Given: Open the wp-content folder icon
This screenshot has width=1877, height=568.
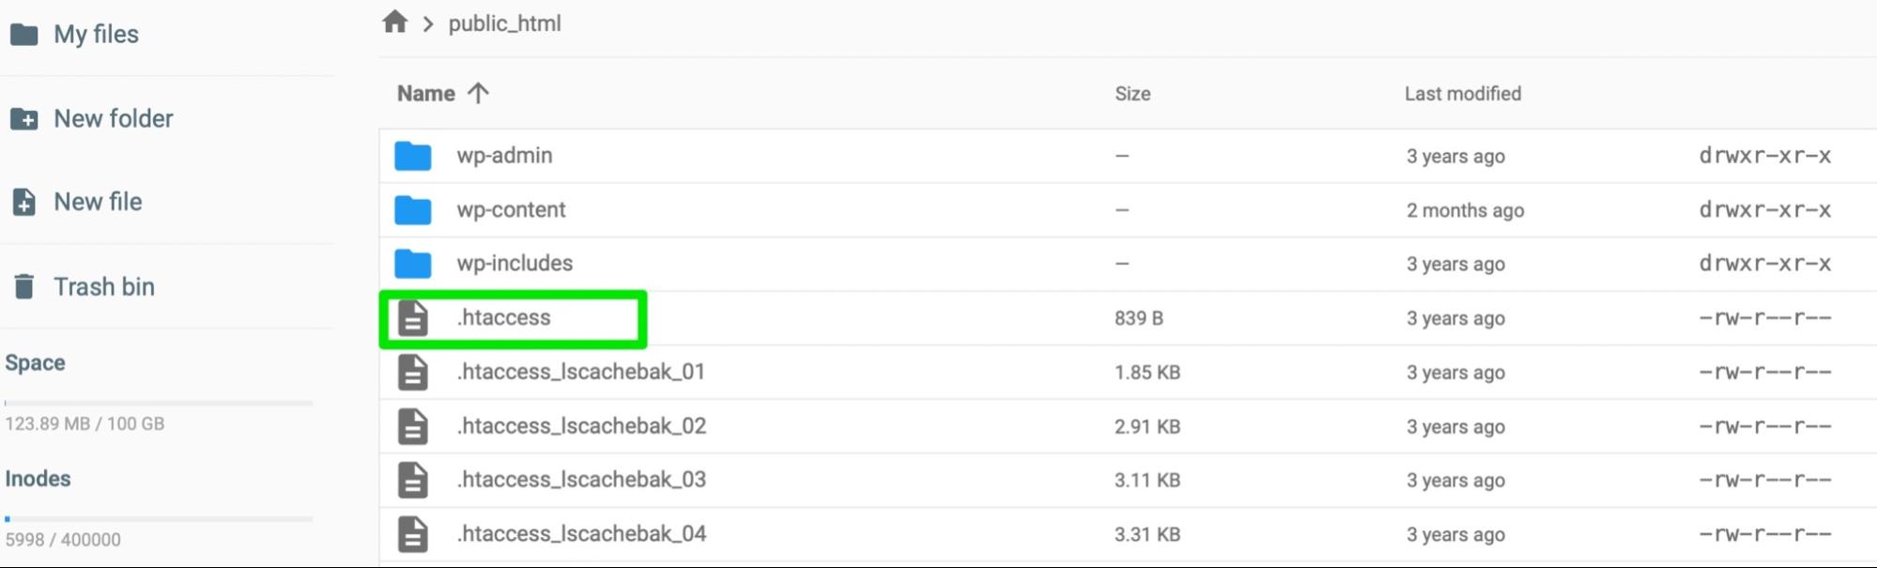Looking at the screenshot, I should click(413, 210).
